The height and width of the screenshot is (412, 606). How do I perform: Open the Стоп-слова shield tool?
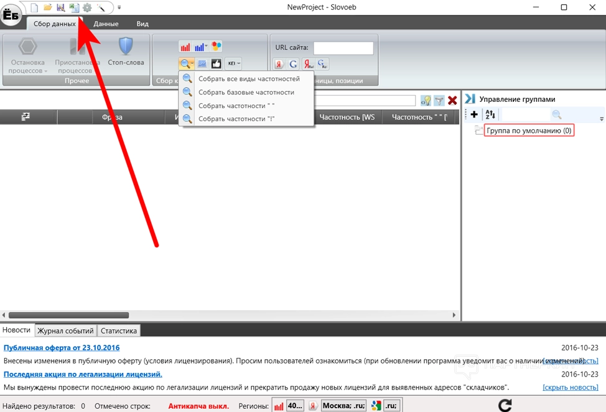point(126,52)
